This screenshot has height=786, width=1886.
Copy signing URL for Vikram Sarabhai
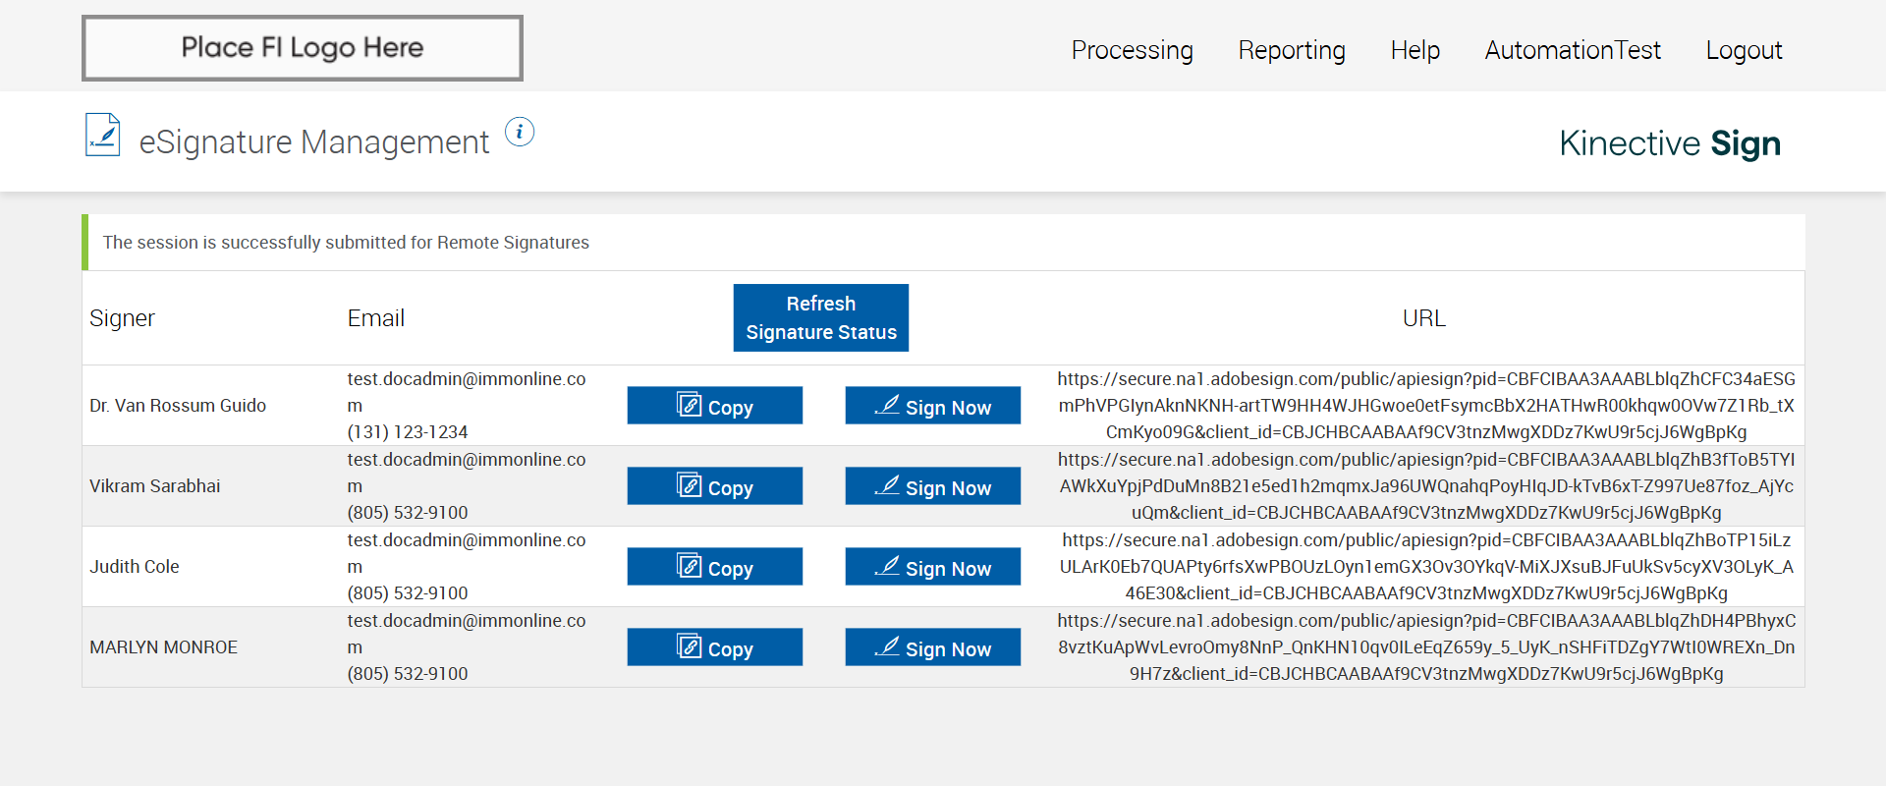point(714,486)
